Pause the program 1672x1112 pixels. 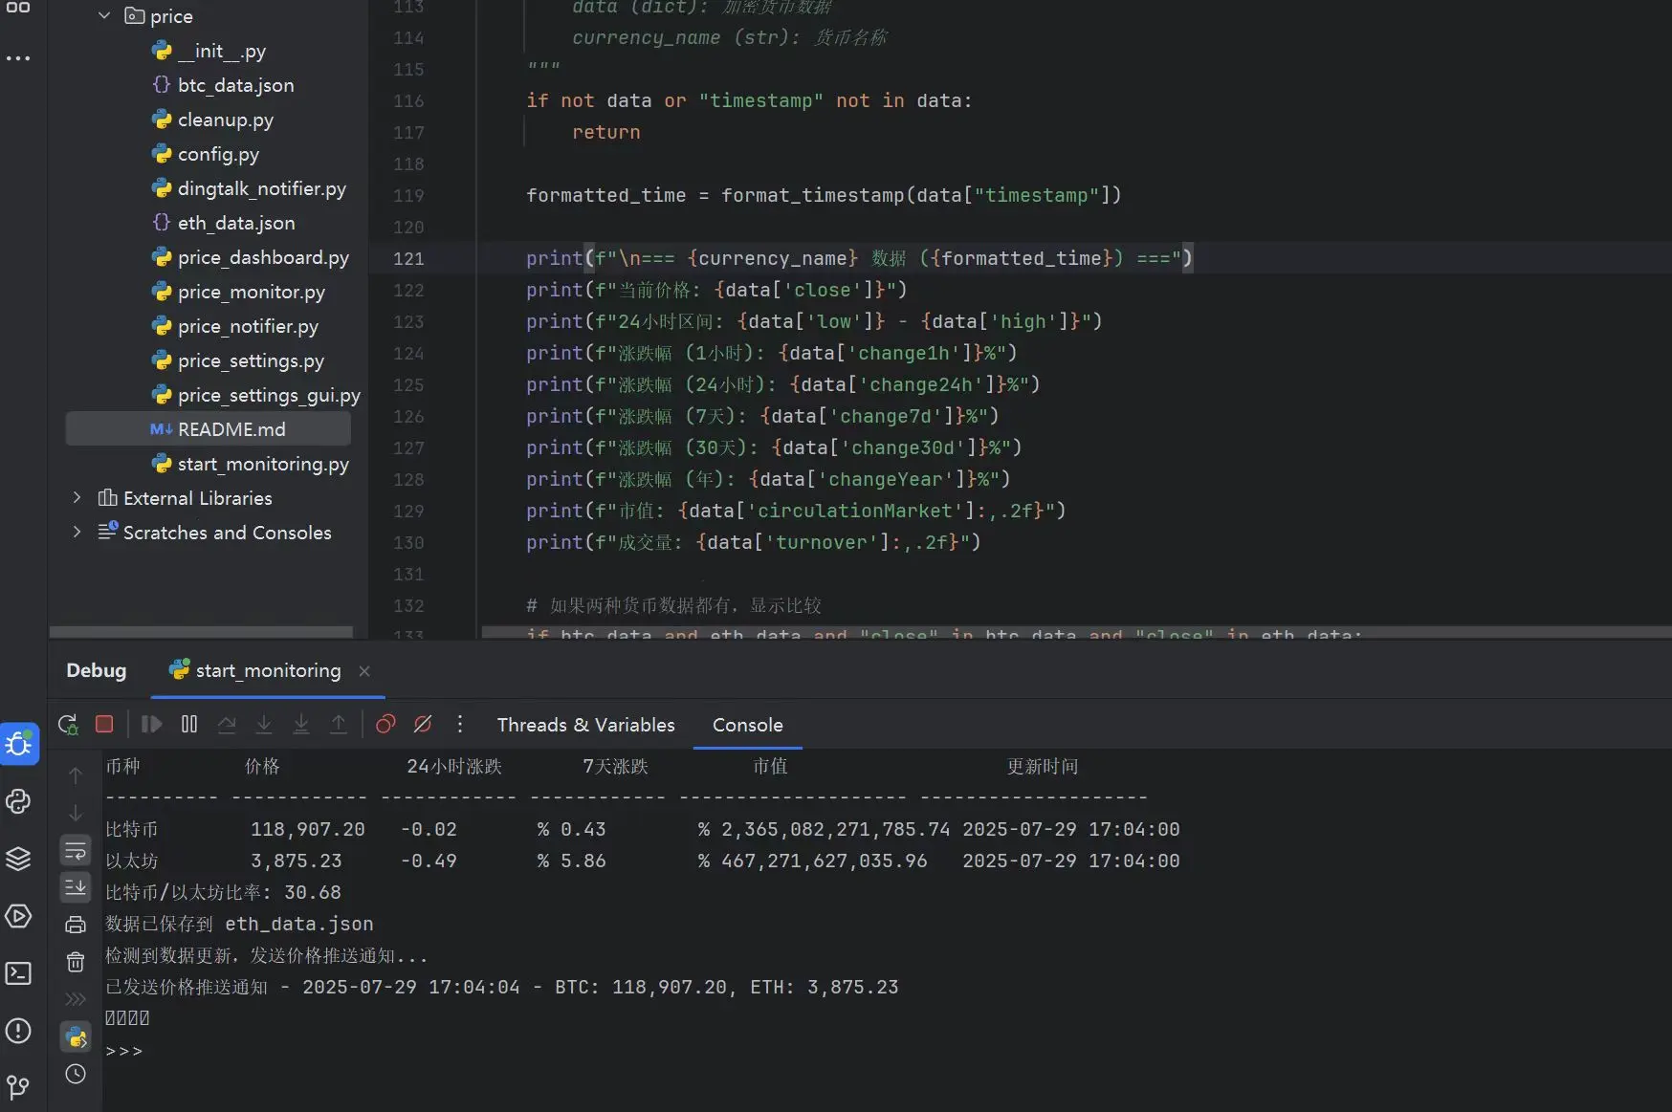pos(189,725)
